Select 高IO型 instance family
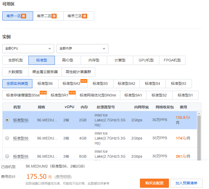209x189 pixels. 68,60
